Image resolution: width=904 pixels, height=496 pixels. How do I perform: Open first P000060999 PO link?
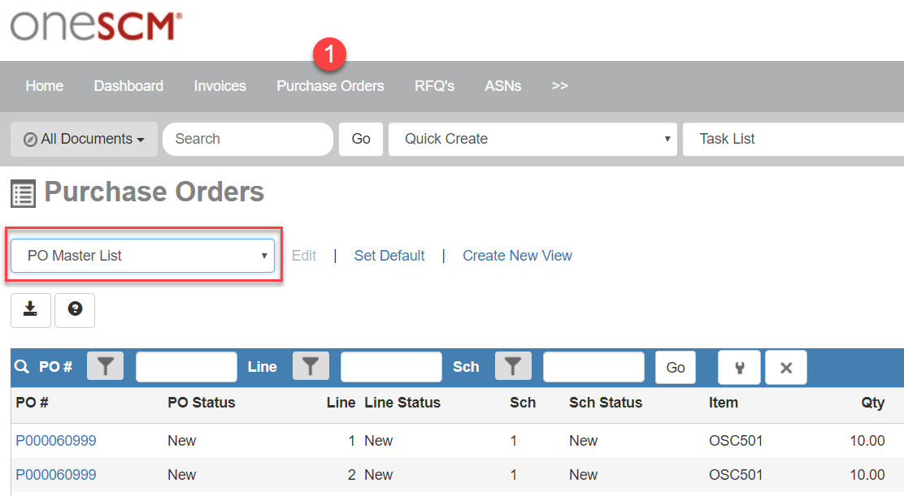click(56, 441)
